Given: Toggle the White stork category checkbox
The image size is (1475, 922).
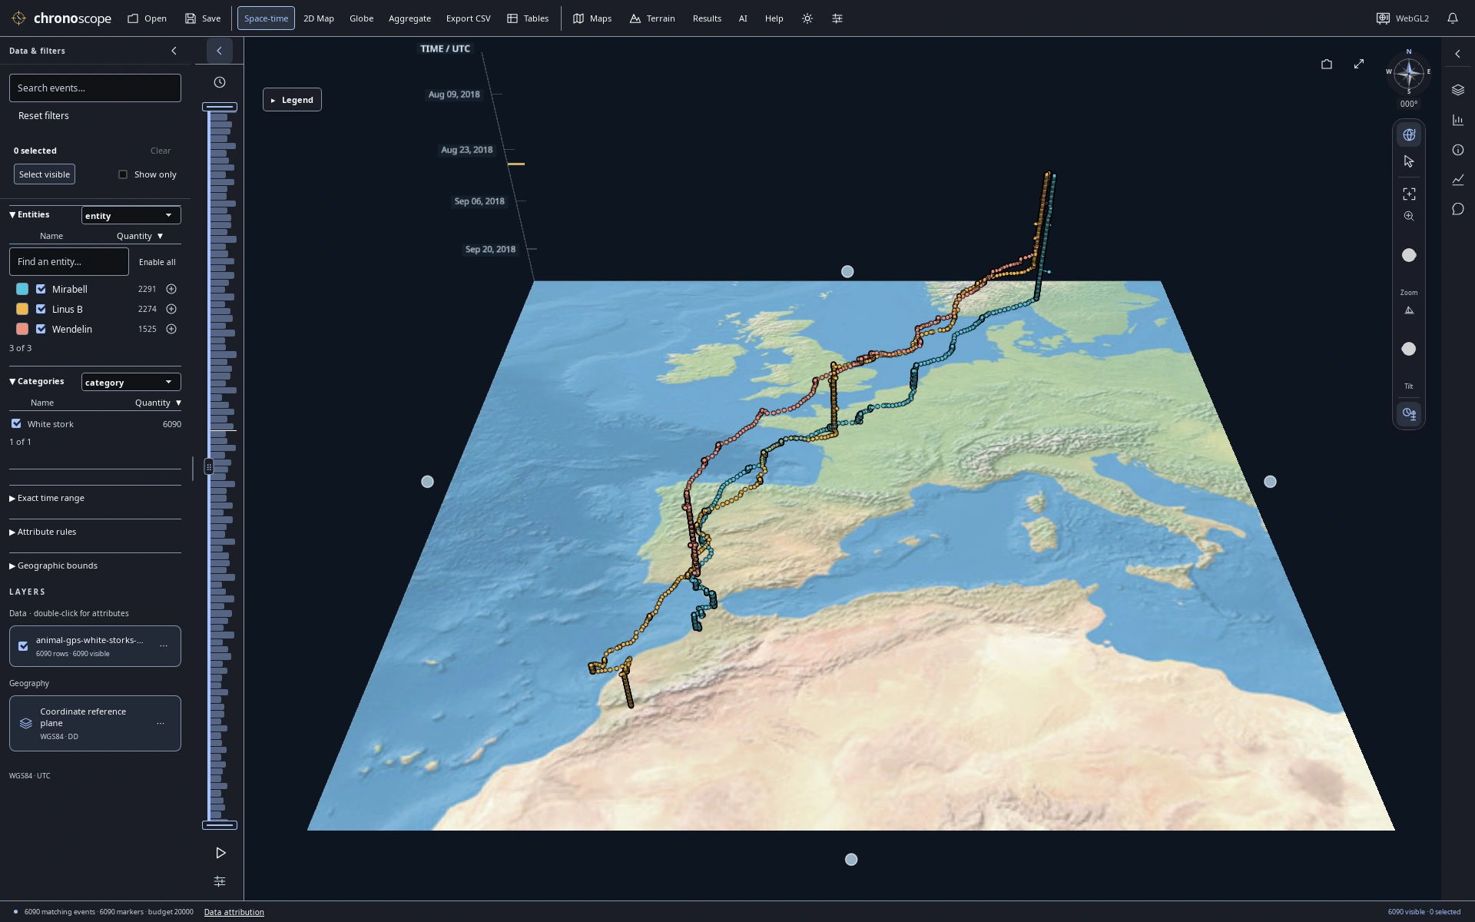Looking at the screenshot, I should tap(16, 423).
